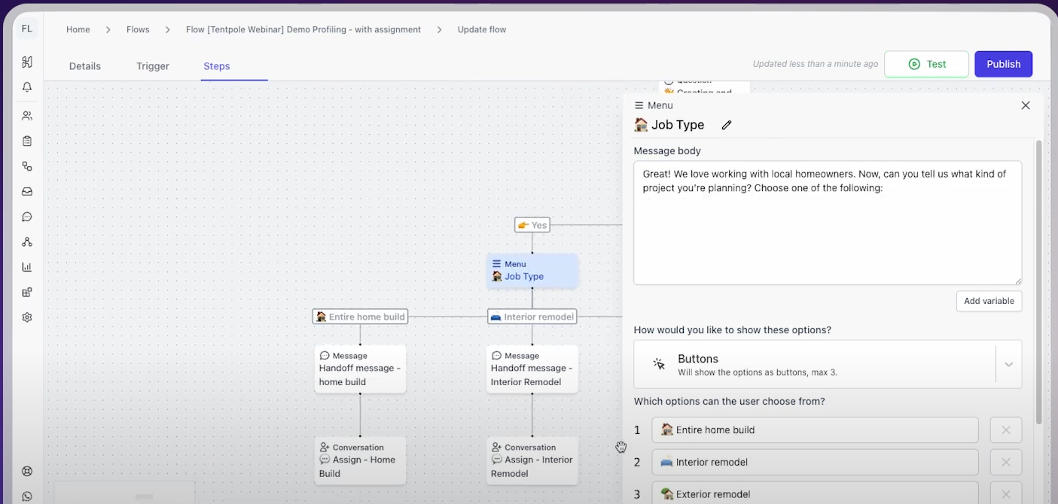Open the connected squares icon in sidebar
This screenshot has height=504, width=1058.
(27, 166)
